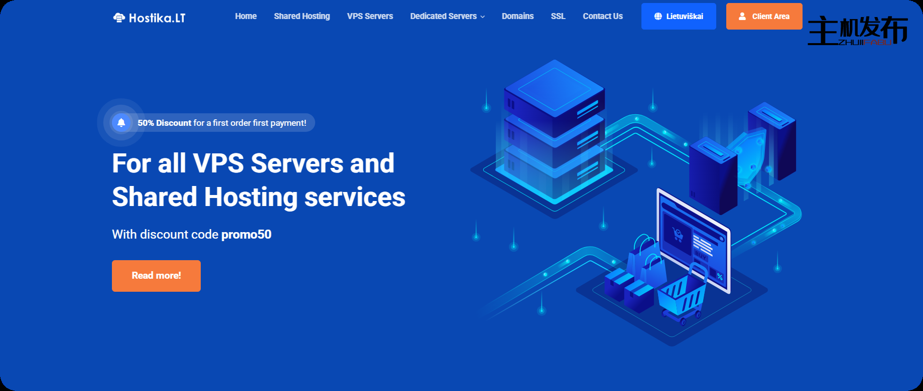Open the Contact Us page
This screenshot has height=391, width=923.
(x=602, y=17)
